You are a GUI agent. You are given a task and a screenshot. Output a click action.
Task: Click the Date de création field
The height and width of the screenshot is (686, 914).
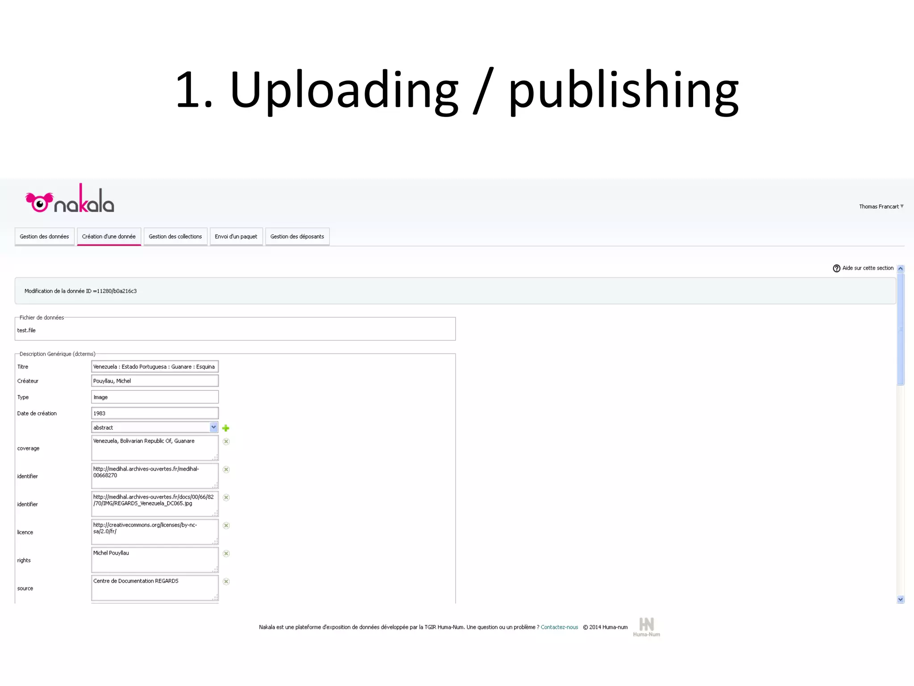155,413
